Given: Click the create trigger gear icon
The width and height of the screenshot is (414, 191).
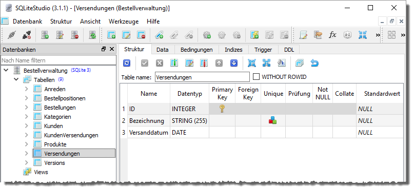Looking at the screenshot, I should [x=207, y=35].
